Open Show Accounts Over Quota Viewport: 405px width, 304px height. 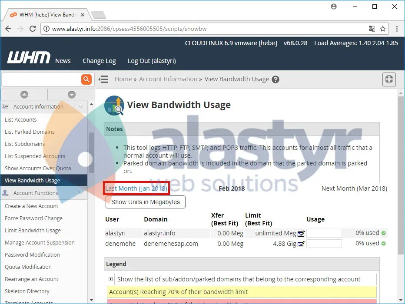[x=38, y=168]
